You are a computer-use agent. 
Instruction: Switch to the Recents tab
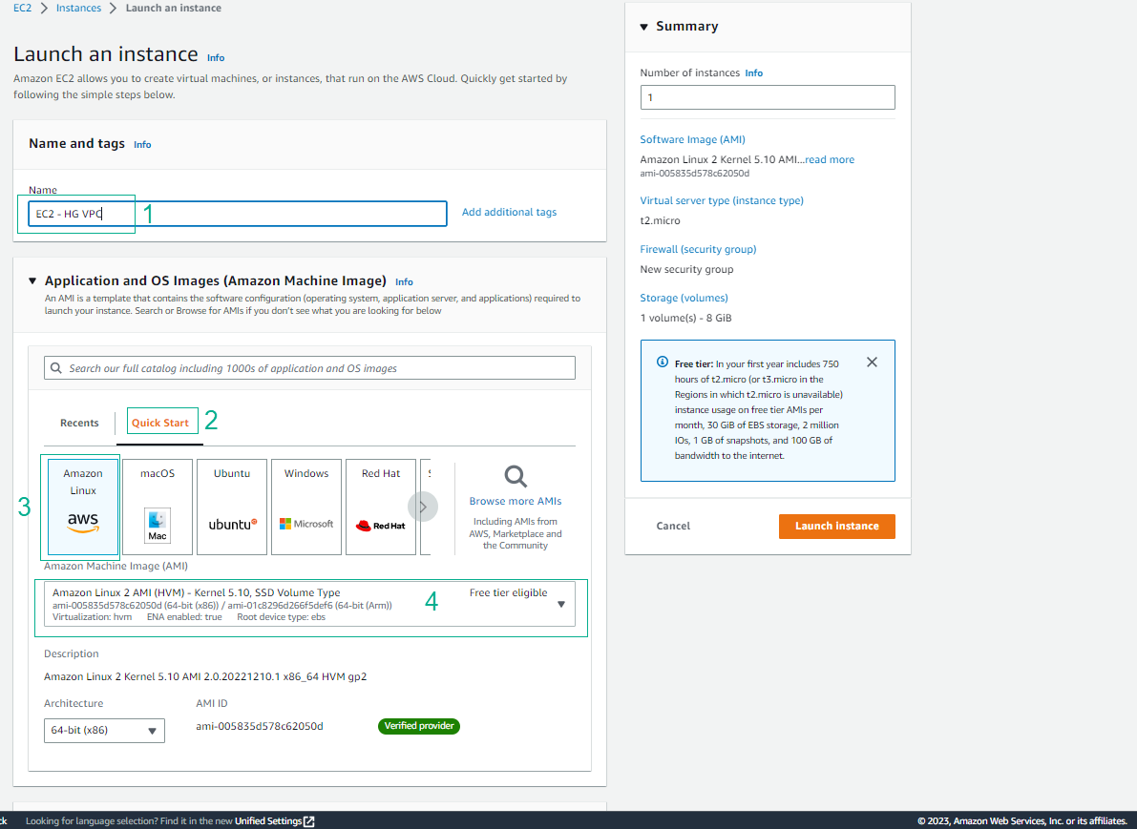pos(79,423)
